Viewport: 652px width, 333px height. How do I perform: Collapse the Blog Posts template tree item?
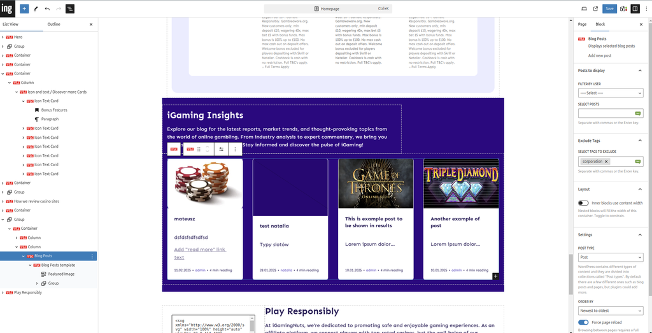pyautogui.click(x=31, y=265)
